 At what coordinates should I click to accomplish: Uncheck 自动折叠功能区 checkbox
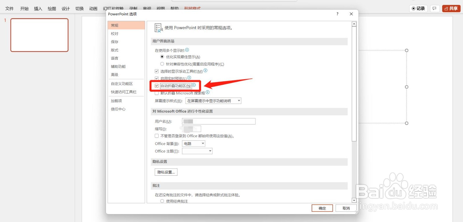pos(157,86)
